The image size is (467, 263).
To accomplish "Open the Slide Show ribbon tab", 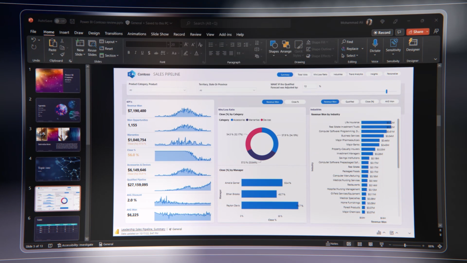I will click(160, 34).
